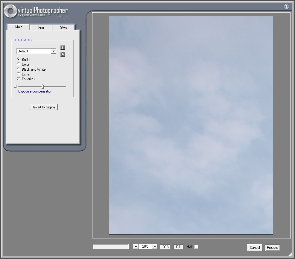Click the preset down arrow icon
The image size is (295, 259).
63,54
